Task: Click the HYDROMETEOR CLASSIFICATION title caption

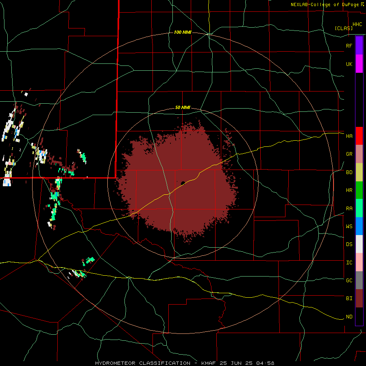Action: point(143,363)
